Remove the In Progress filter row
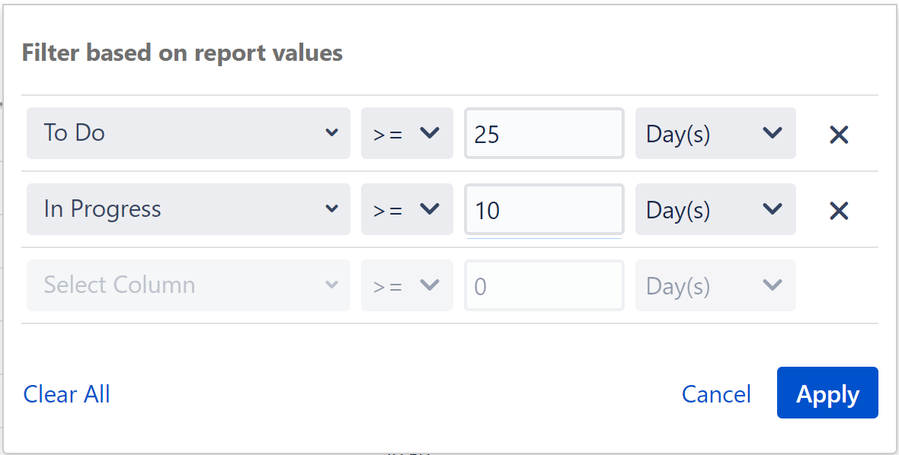Viewport: 899px width, 455px height. 839,211
